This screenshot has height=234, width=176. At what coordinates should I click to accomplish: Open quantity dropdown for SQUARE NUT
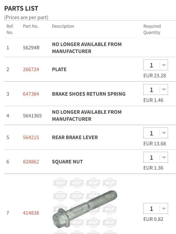click(155, 157)
